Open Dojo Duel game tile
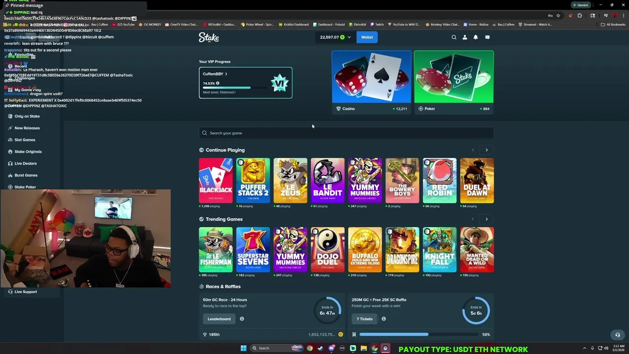 [328, 250]
